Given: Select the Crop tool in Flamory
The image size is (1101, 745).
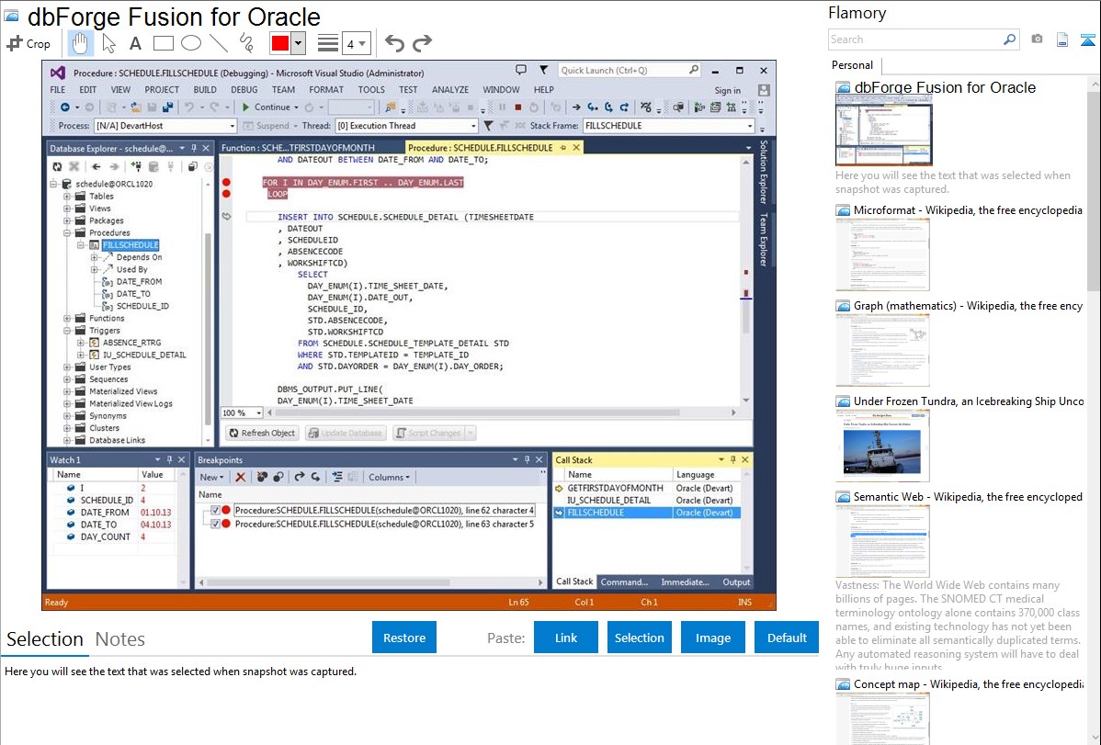Looking at the screenshot, I should click(x=28, y=43).
